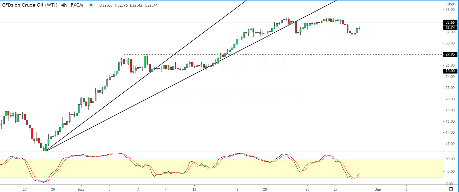Click 30.00 on the price axis
The image size is (459, 192).
[x=450, y=43]
